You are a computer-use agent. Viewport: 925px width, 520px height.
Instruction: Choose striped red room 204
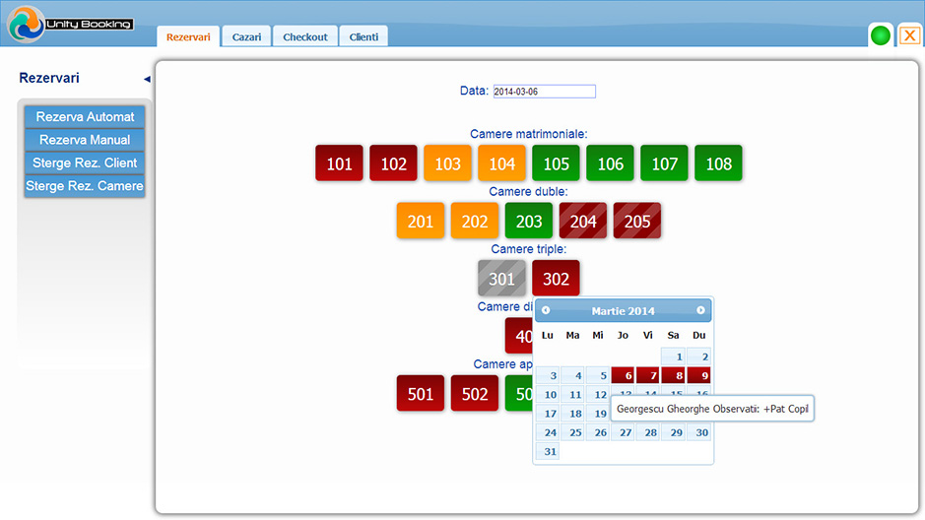point(583,221)
